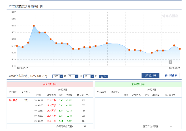The height and width of the screenshot is (131, 186).
Task: Choose 按时间排序 sorting
Action: pos(171,75)
